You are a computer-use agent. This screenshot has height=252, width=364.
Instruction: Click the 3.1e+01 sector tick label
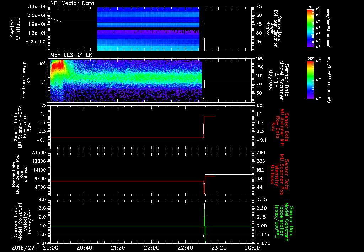tap(37, 7)
